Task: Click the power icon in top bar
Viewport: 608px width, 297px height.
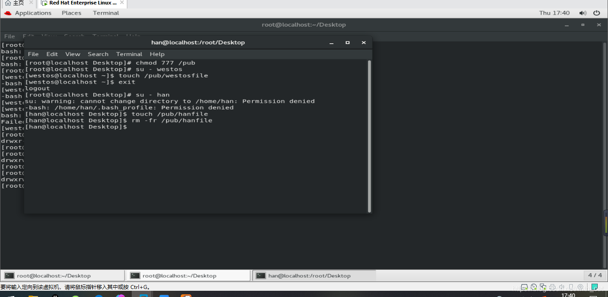Action: coord(597,13)
